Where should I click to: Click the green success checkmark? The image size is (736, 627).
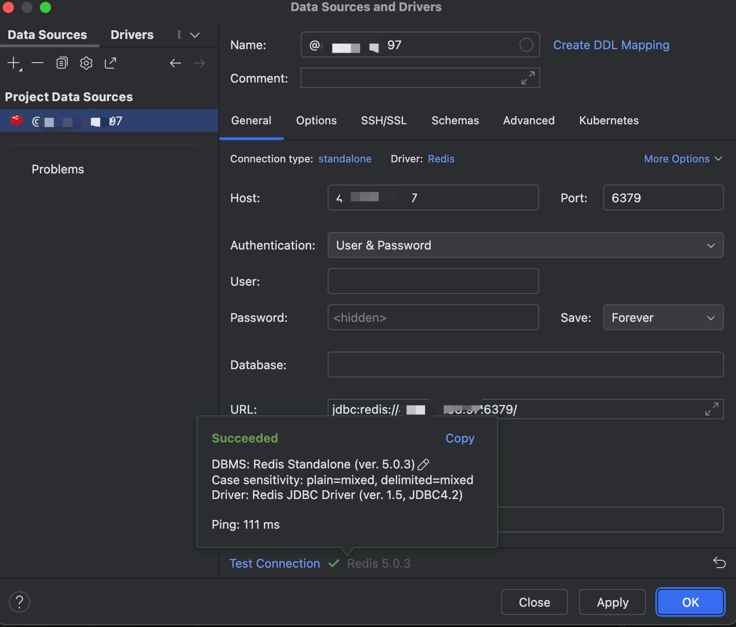pyautogui.click(x=334, y=563)
